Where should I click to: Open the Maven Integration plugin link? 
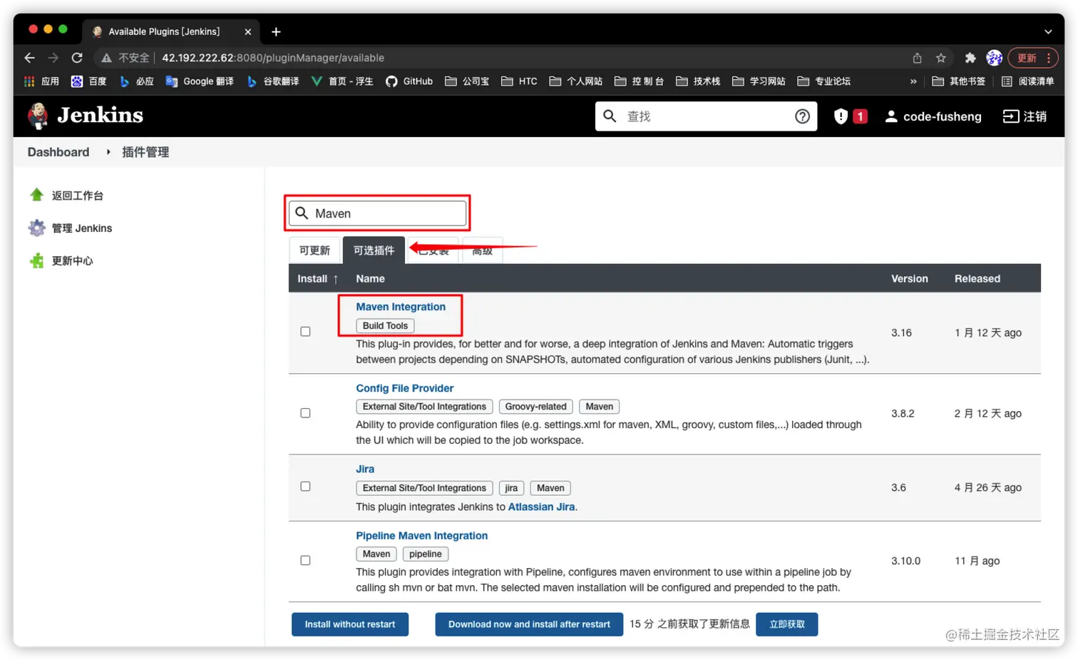click(x=401, y=307)
